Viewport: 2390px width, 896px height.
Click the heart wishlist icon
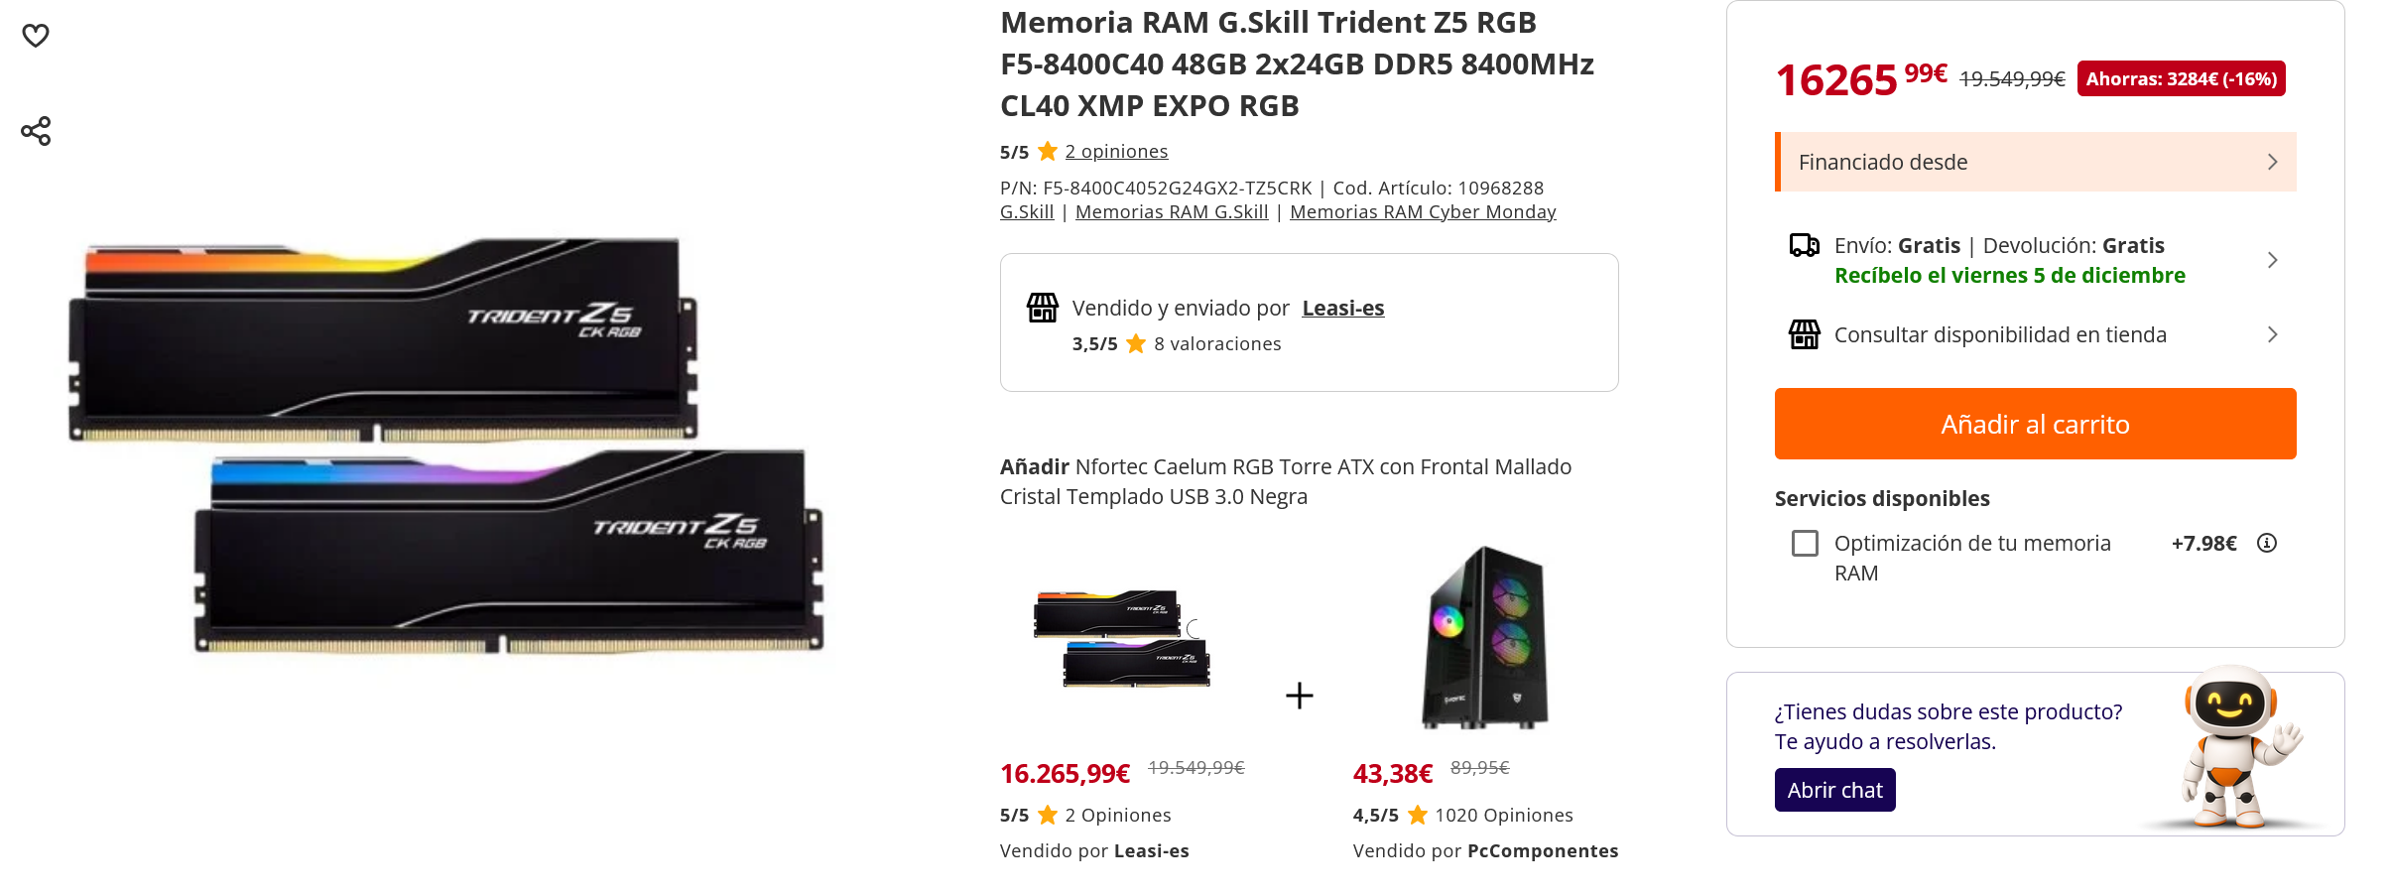click(x=36, y=36)
